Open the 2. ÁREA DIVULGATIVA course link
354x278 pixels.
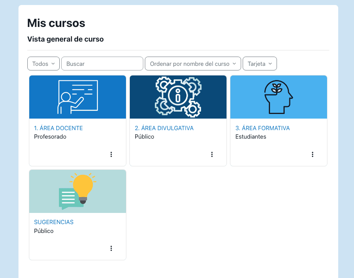[x=164, y=128]
